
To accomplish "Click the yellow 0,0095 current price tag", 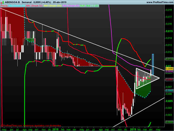I will click(x=169, y=68).
